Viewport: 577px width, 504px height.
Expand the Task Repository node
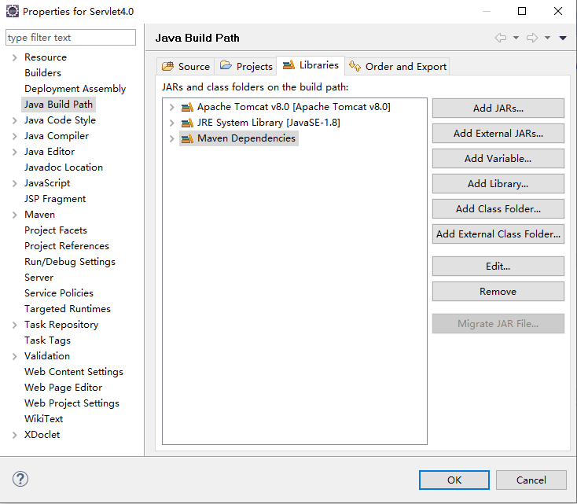coord(14,325)
